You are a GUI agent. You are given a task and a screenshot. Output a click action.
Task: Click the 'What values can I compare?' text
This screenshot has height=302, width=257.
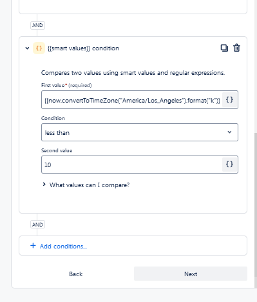pos(90,185)
